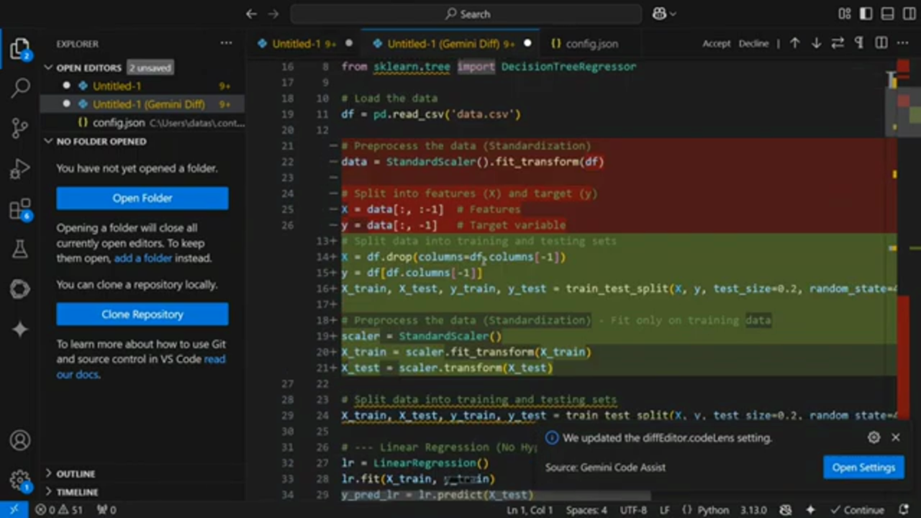Open the Continue extension hexagon icon
This screenshot has height=518, width=921.
(20, 289)
